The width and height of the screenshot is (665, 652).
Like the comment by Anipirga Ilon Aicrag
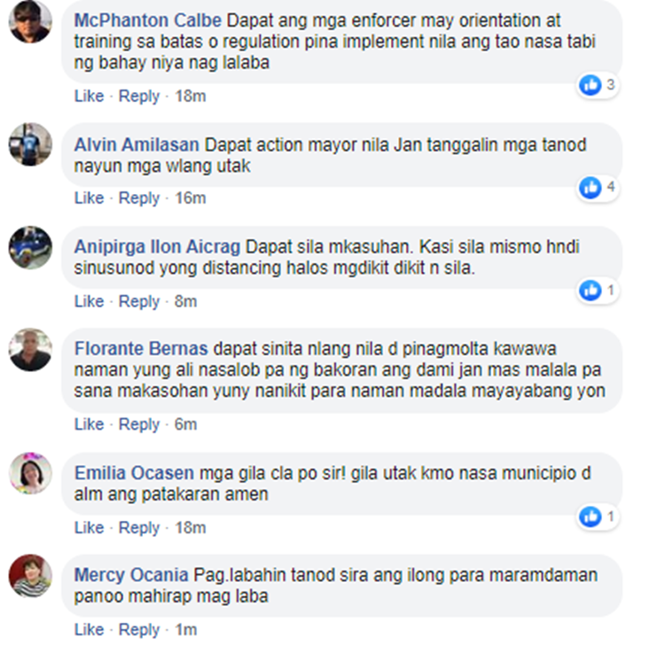(89, 301)
